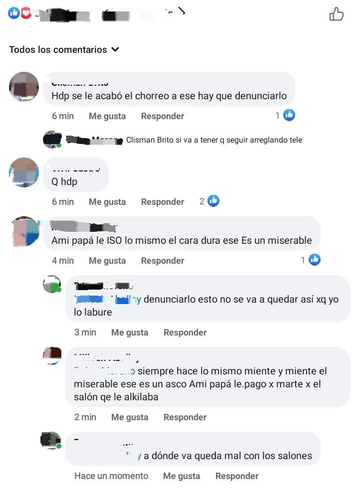Click like count icon on 'Ami papá le ISO' comment
The image size is (359, 493).
(x=314, y=260)
